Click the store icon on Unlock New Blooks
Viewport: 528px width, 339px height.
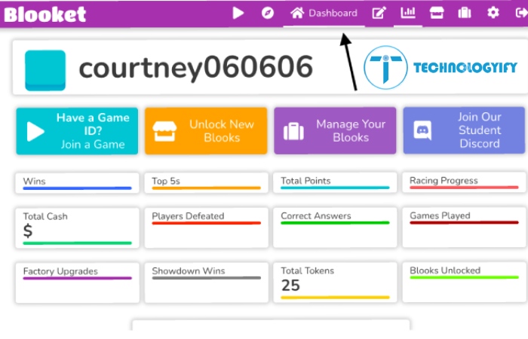coord(164,131)
